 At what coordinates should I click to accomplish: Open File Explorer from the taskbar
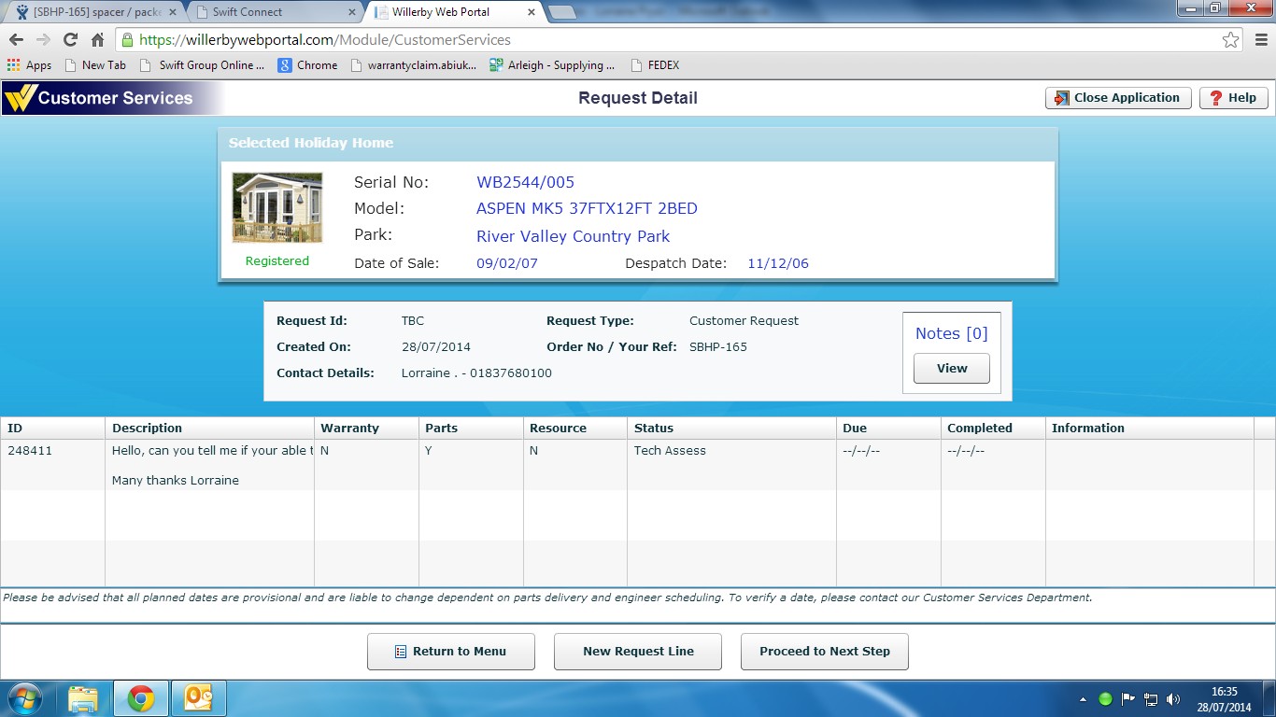tap(83, 698)
